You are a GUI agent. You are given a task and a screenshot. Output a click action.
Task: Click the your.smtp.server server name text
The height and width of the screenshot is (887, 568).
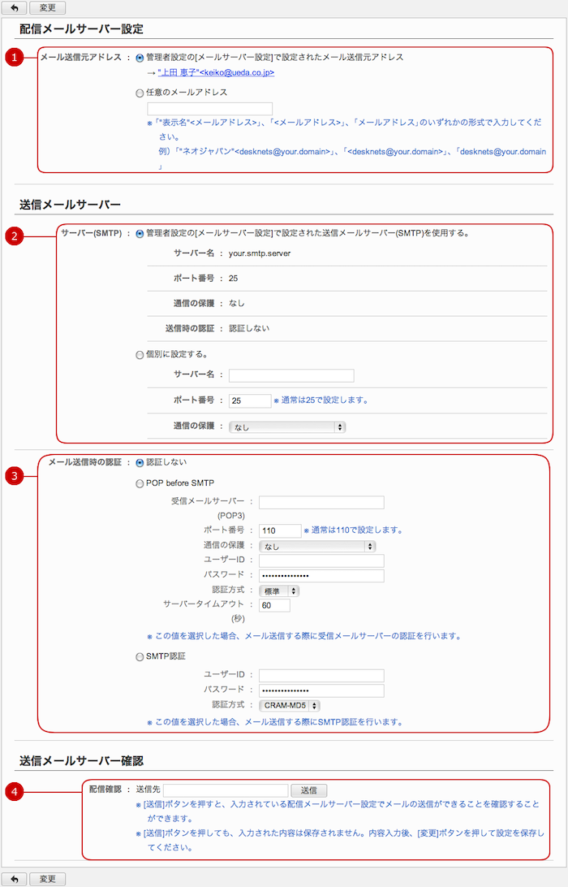[260, 253]
